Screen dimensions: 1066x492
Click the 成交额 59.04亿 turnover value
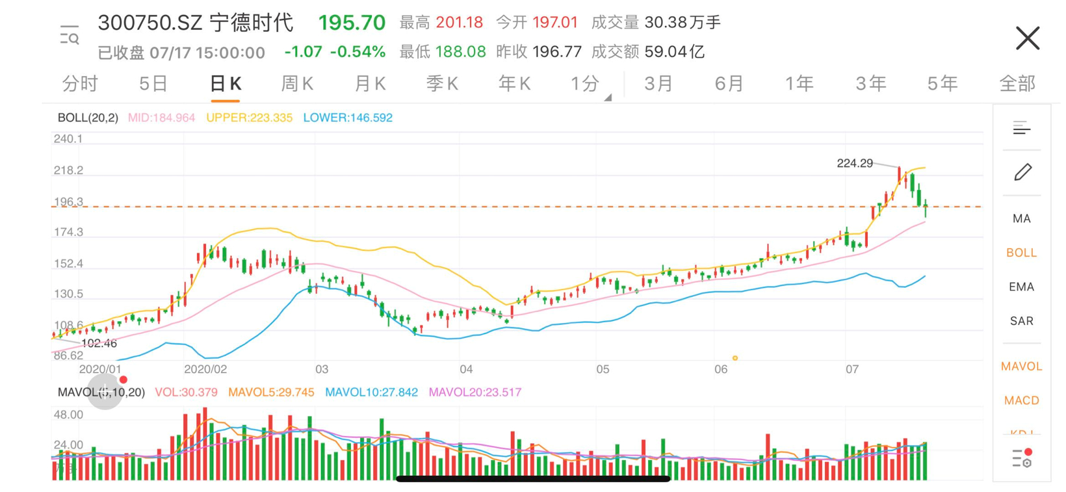pyautogui.click(x=647, y=51)
